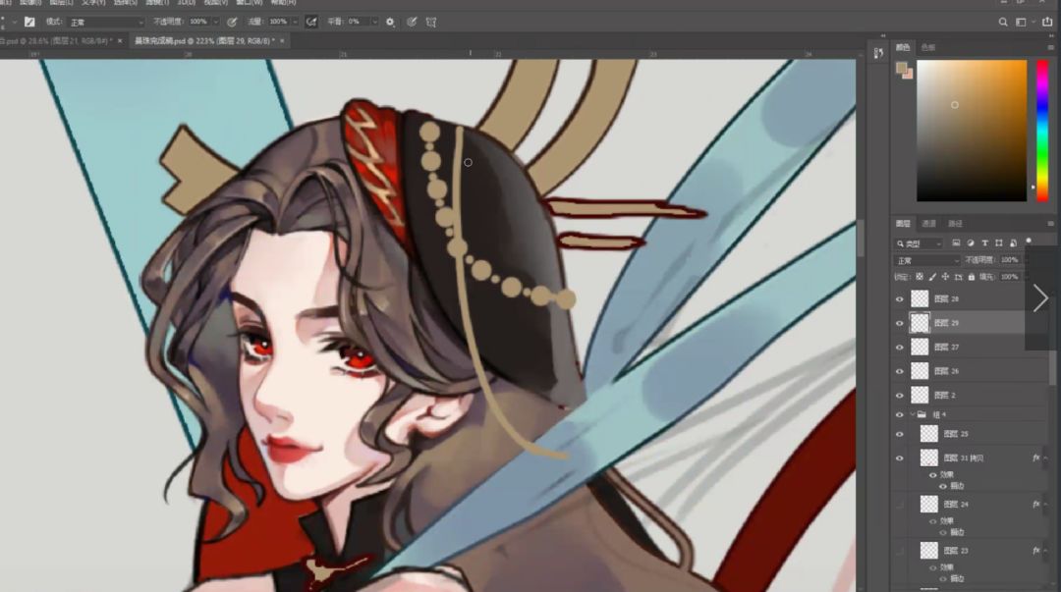Screen dimensions: 1061x592
Task: Select the 图层 layers tab
Action: (x=903, y=223)
